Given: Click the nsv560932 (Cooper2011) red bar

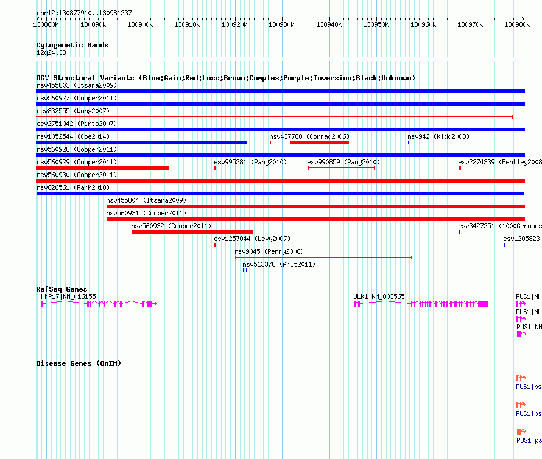Looking at the screenshot, I should (192, 232).
